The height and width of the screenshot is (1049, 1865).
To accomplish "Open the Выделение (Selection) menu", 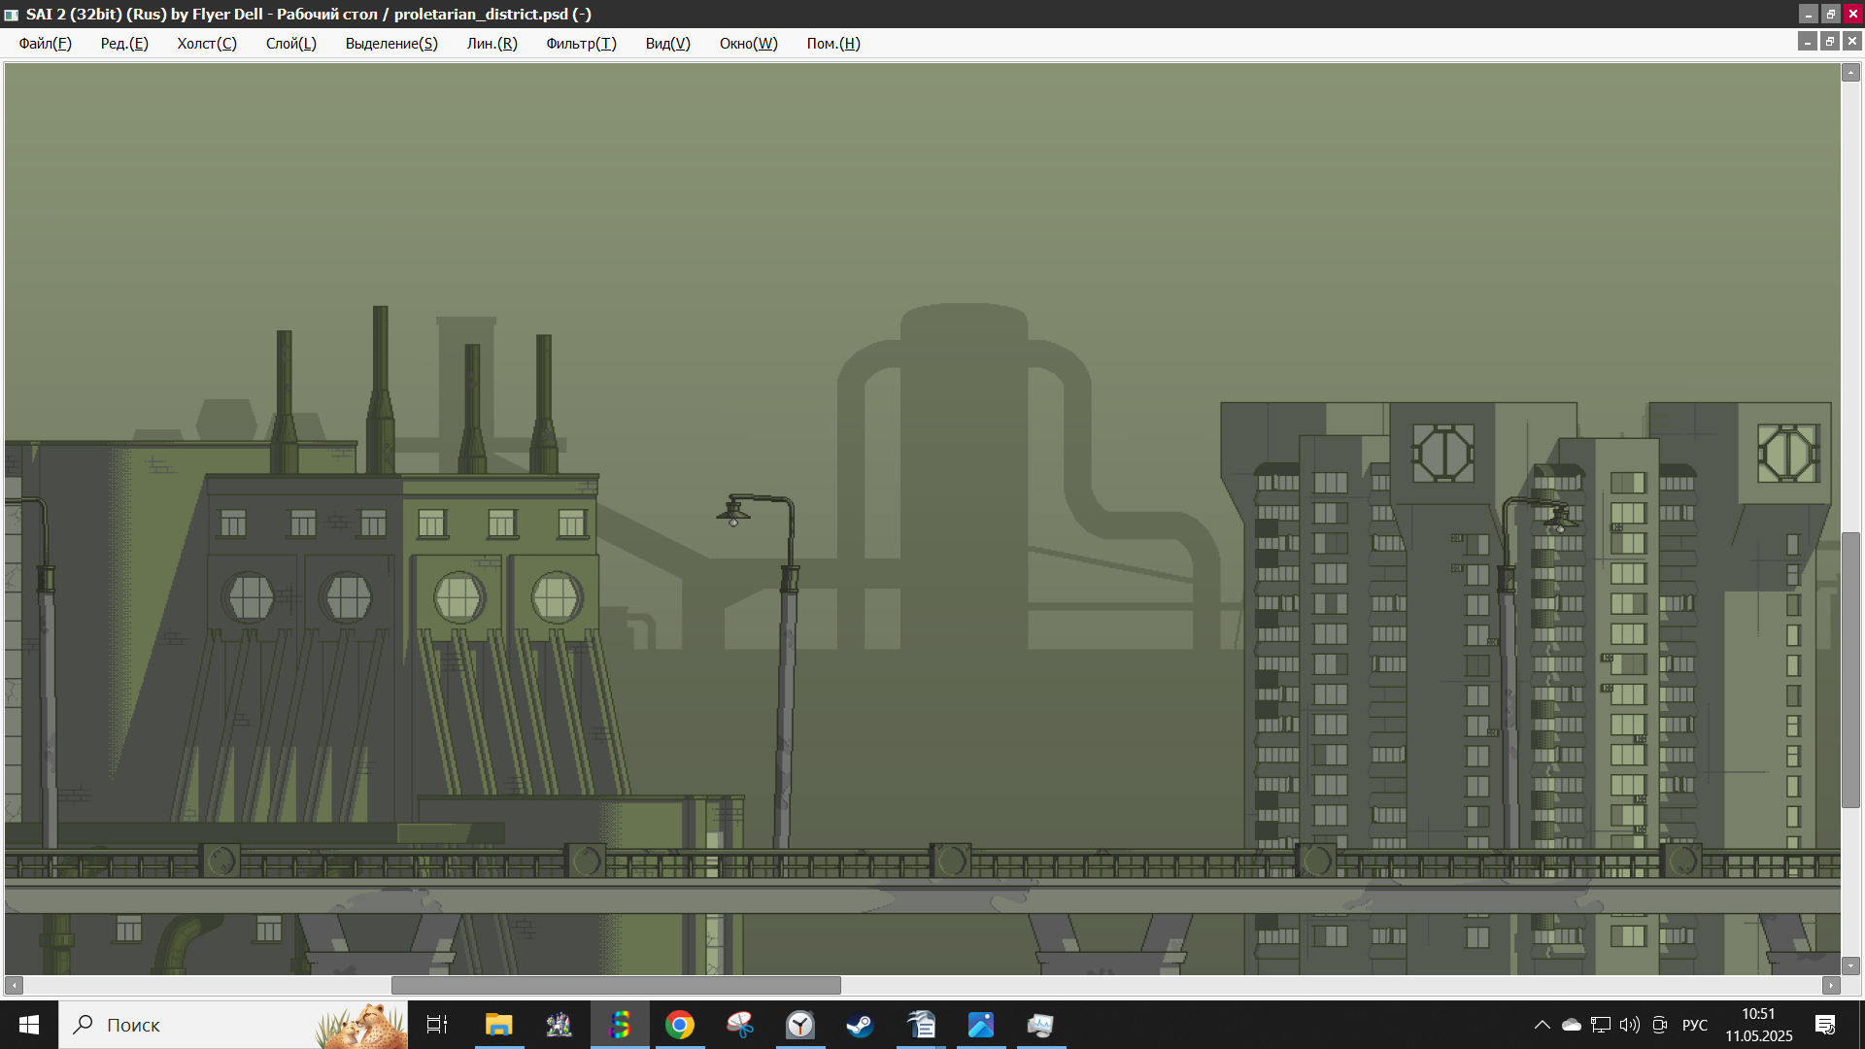I will (391, 44).
